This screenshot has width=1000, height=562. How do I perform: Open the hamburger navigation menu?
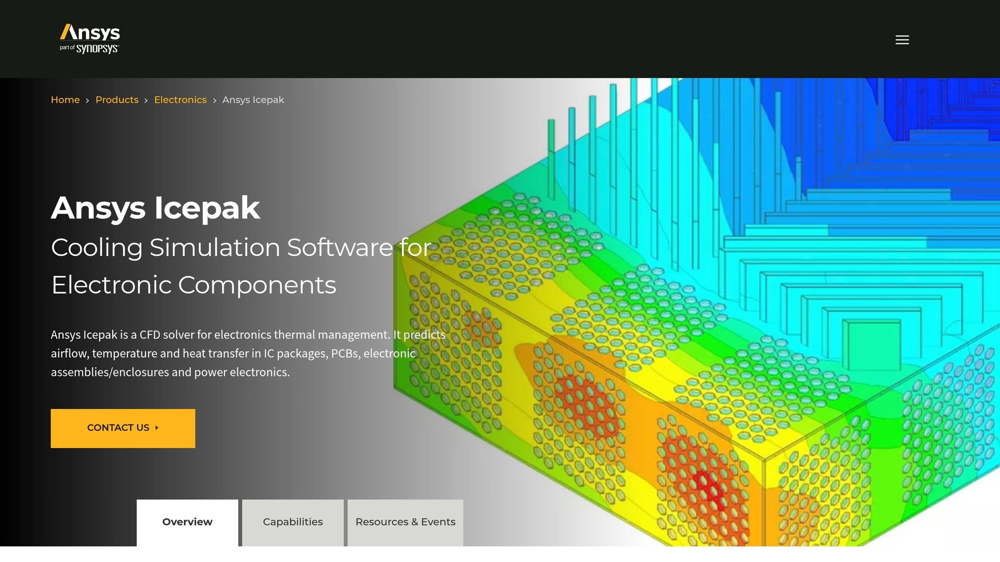click(x=902, y=40)
